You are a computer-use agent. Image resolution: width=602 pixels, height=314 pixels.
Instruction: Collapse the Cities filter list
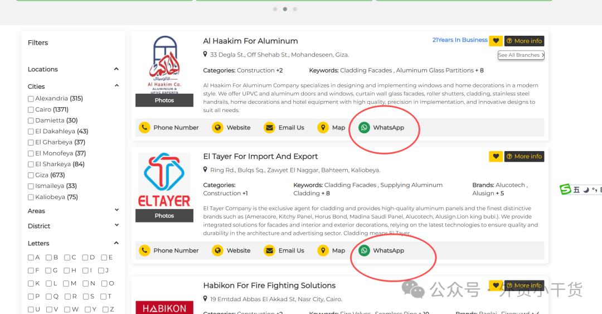coord(116,86)
